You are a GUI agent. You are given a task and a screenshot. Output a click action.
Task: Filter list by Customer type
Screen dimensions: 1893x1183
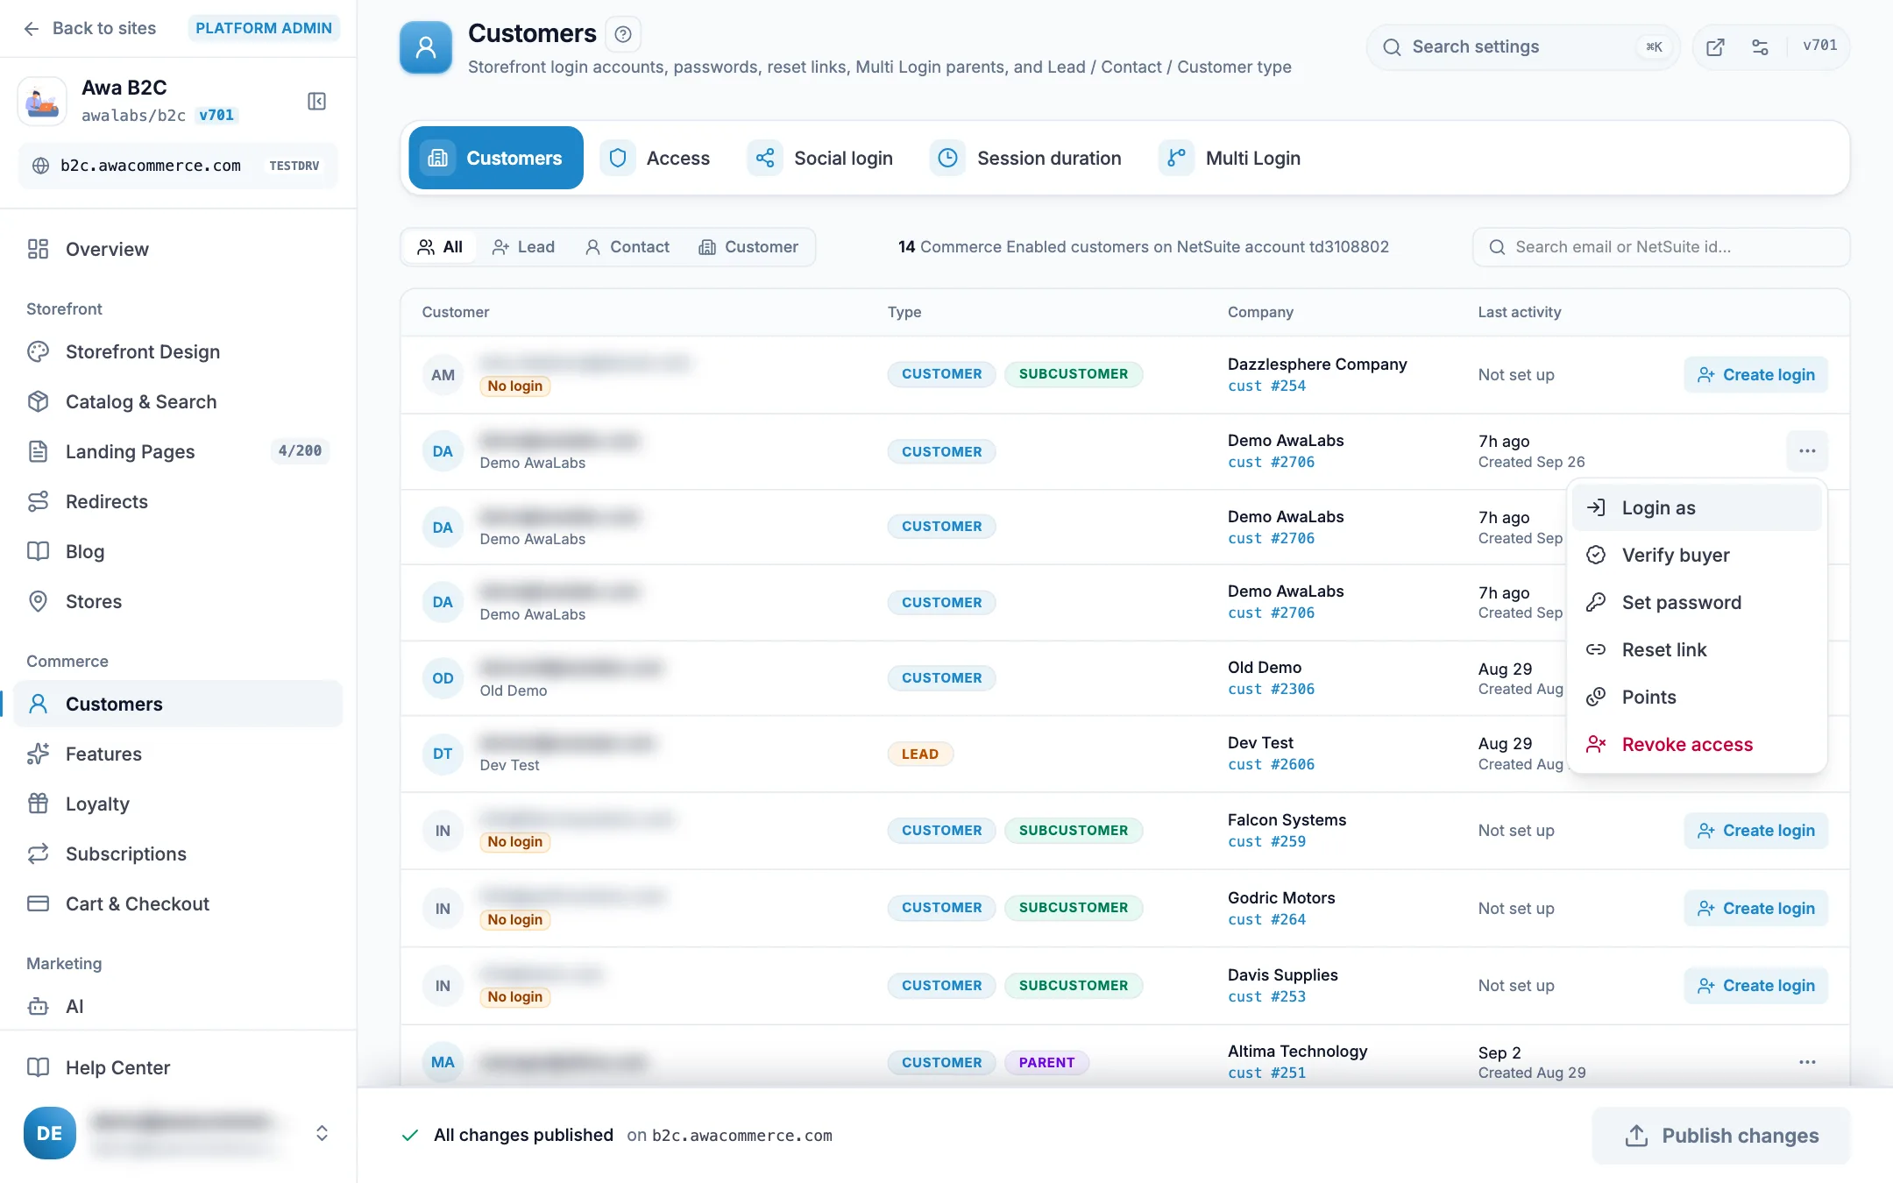pos(749,248)
